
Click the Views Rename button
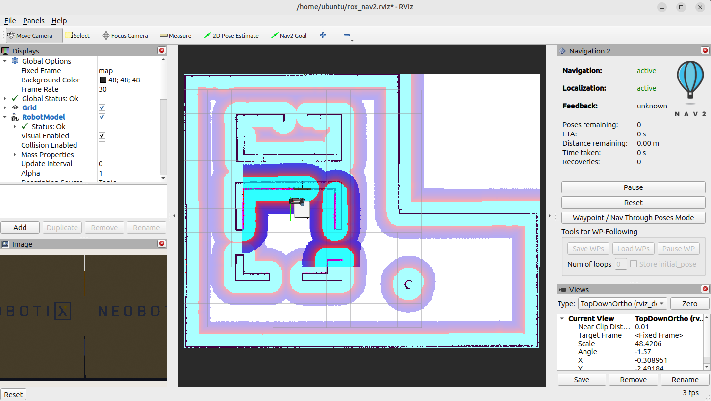(x=685, y=379)
